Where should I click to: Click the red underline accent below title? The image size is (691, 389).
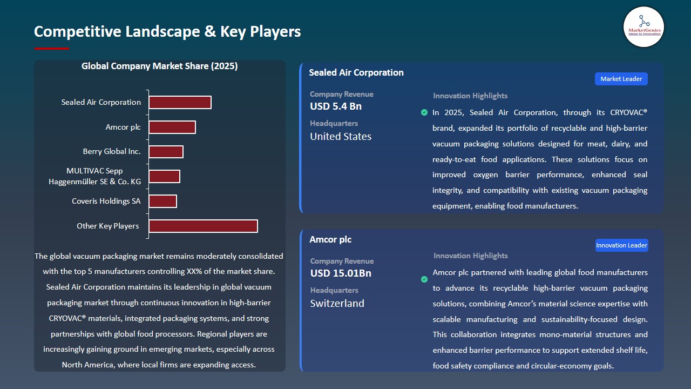click(51, 49)
